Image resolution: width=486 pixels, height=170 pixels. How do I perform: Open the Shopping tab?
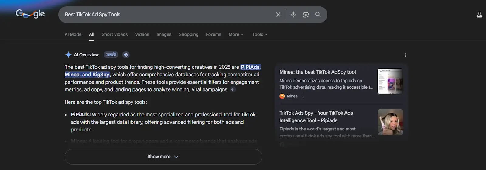coord(189,34)
